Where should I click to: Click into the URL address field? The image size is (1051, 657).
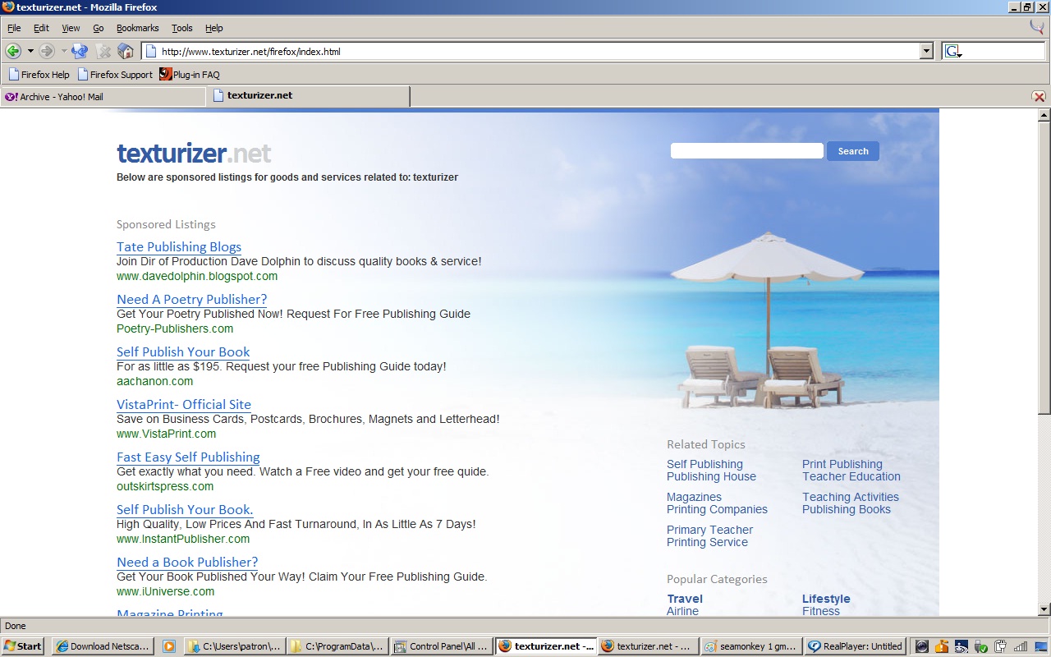tap(538, 51)
